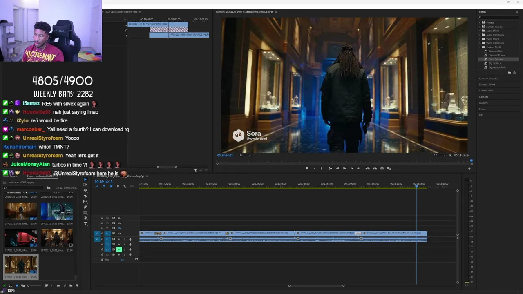The width and height of the screenshot is (523, 294).
Task: Delete custom item with Effects trash icon
Action: click(x=514, y=73)
